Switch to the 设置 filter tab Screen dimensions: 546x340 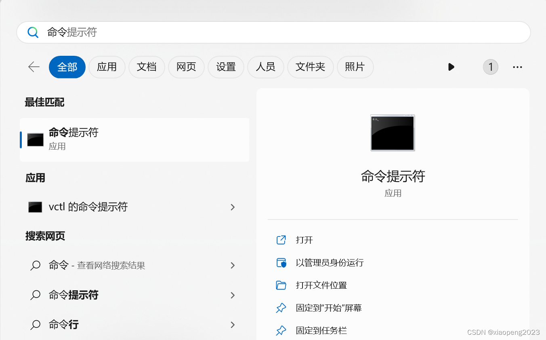pos(226,67)
